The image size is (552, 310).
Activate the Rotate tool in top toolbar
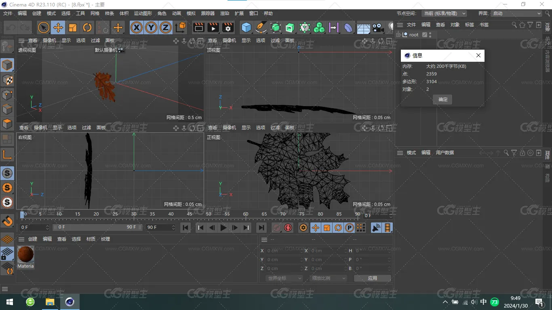tap(87, 27)
